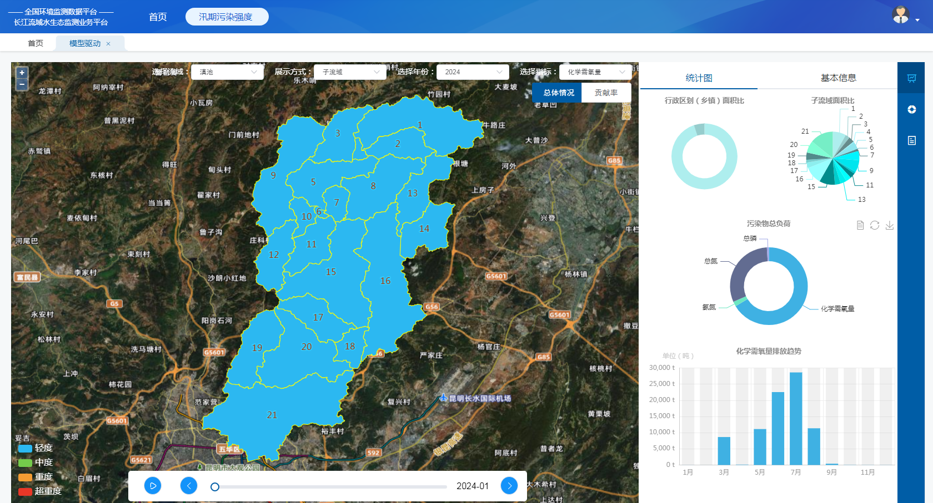Screen dimensions: 933x503
Task: Go to previous month on timeline
Action: [189, 486]
